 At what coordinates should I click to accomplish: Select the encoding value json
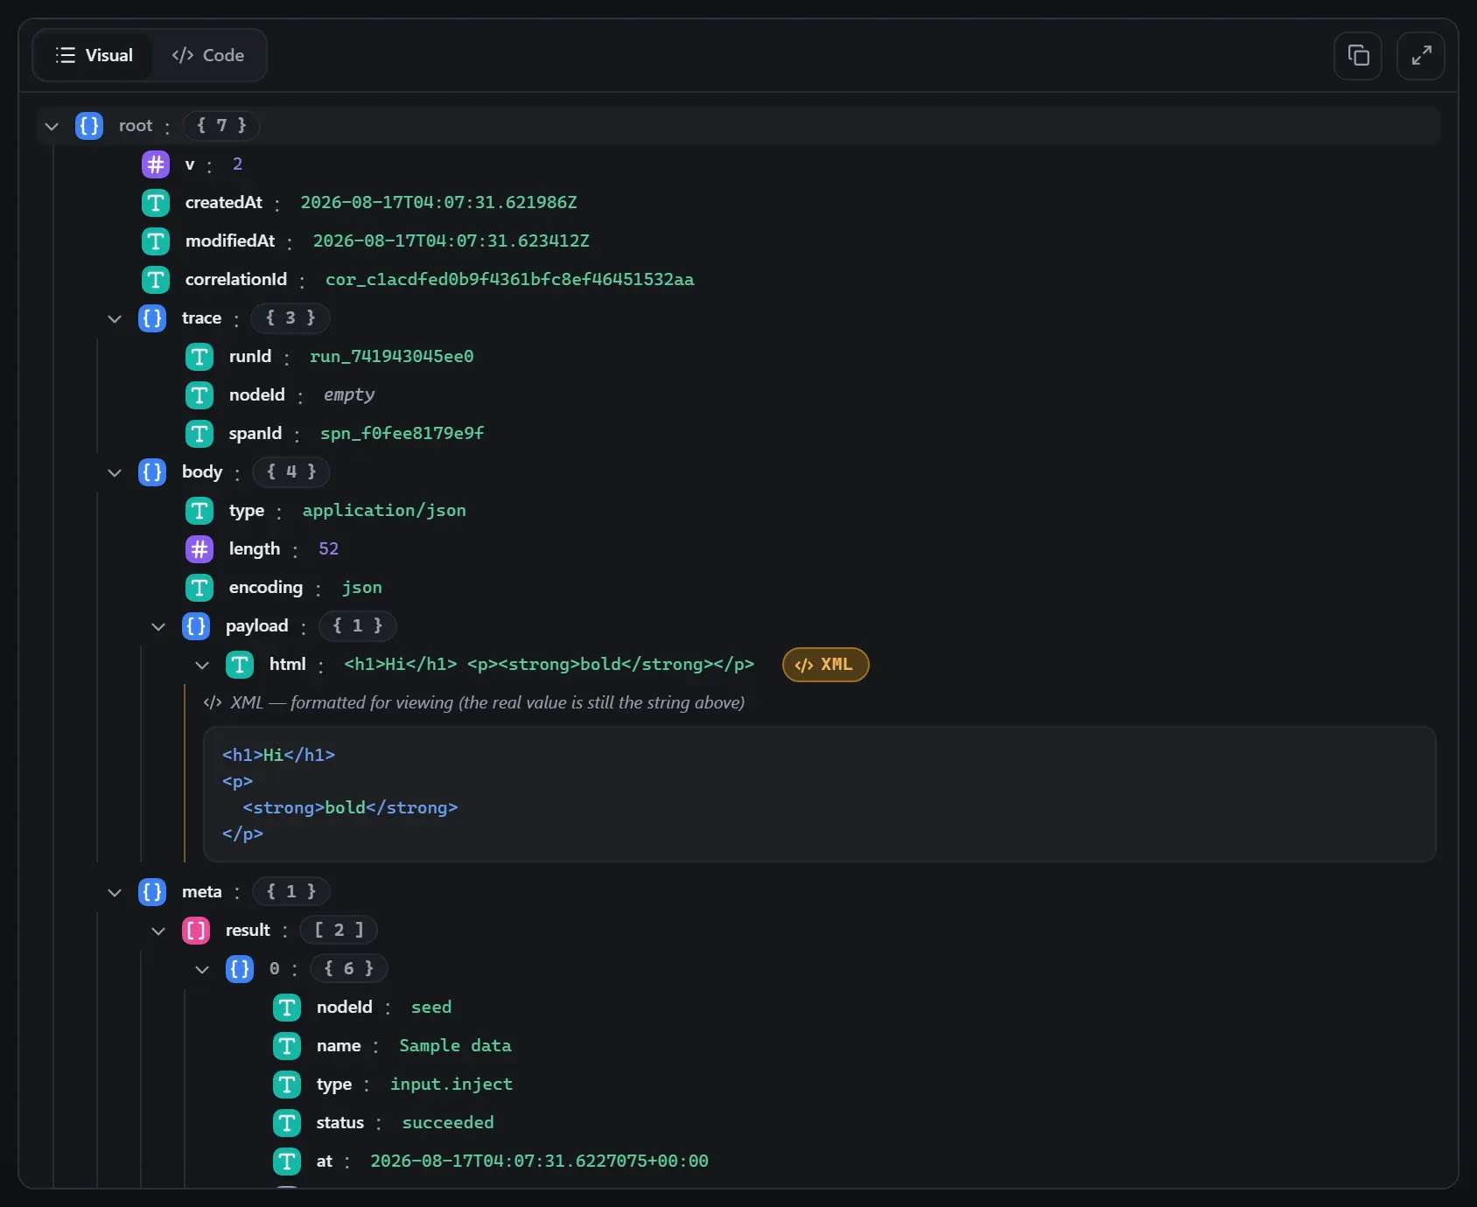point(361,588)
